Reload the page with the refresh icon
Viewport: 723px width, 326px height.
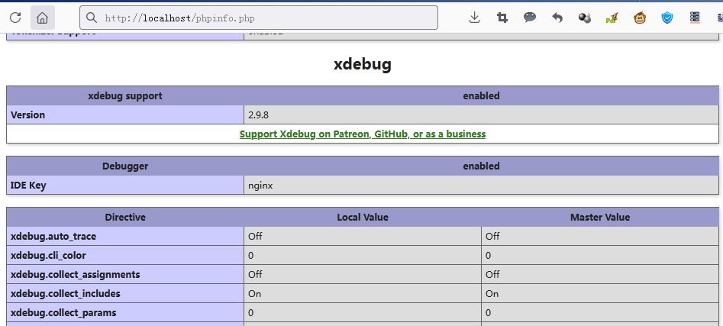click(x=15, y=18)
